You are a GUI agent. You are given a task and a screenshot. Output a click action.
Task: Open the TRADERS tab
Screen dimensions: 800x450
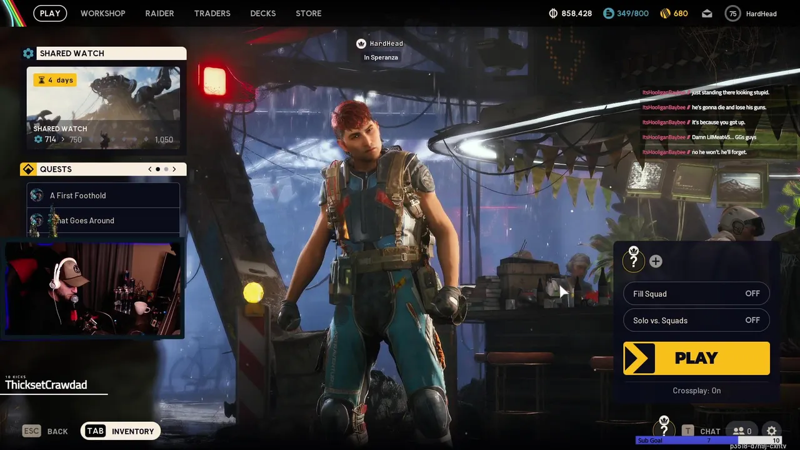[212, 13]
